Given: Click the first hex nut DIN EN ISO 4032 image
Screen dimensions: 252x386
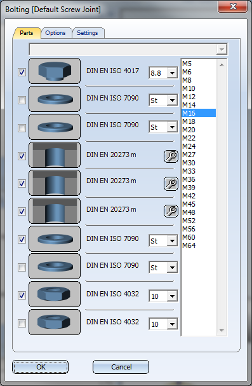Looking at the screenshot, I should coord(55,294).
